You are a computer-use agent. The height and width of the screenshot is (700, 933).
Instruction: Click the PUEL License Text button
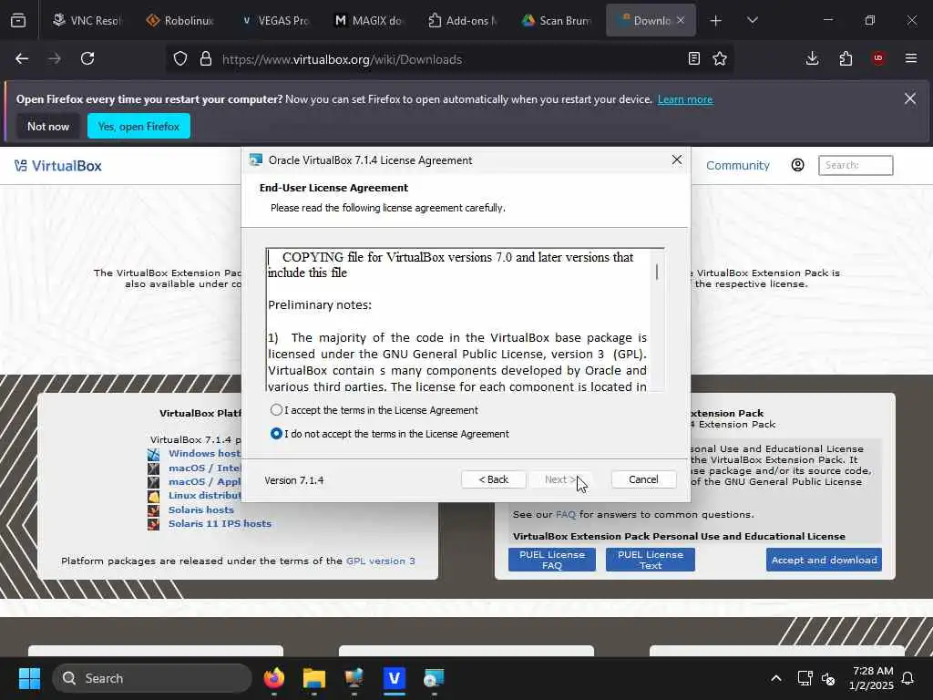pos(651,560)
